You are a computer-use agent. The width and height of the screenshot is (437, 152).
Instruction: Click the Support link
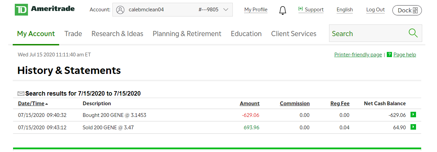311,10
